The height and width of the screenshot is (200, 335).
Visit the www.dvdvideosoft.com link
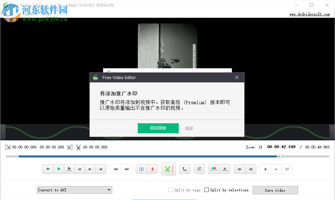click(309, 14)
